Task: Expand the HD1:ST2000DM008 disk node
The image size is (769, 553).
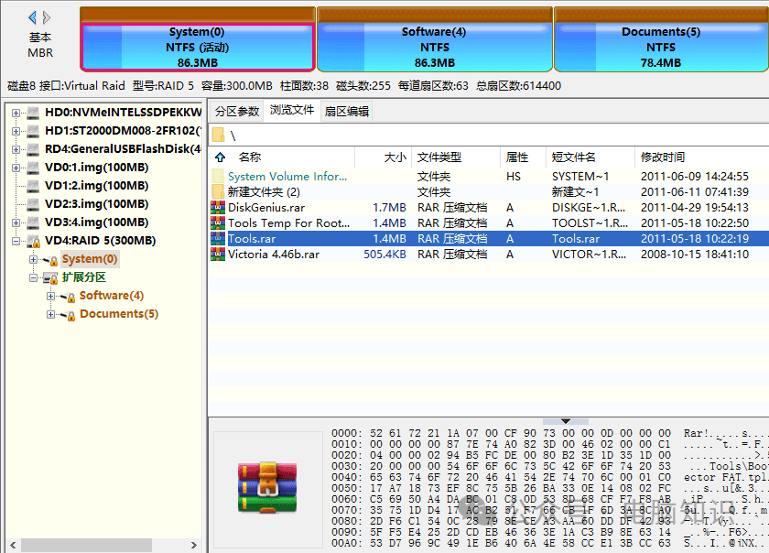Action: pyautogui.click(x=16, y=131)
